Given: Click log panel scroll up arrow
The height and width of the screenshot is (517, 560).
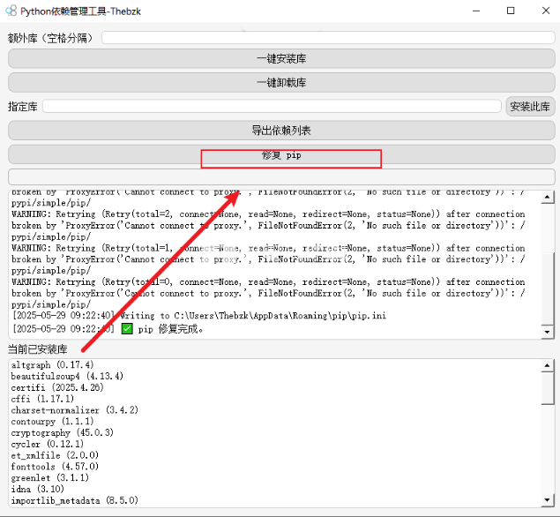Looking at the screenshot, I should tap(548, 197).
